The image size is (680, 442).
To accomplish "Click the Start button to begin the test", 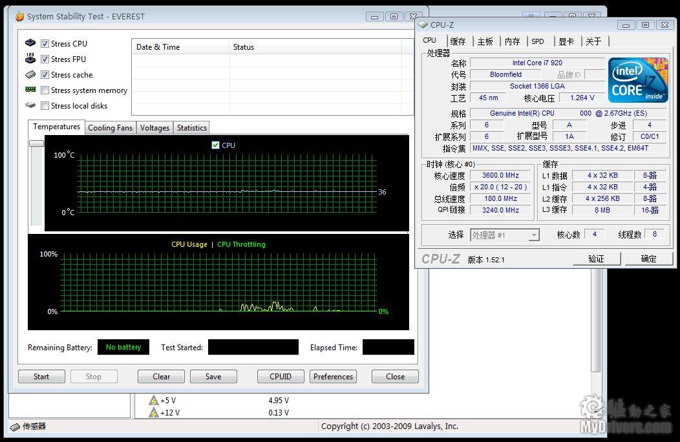I will (41, 377).
